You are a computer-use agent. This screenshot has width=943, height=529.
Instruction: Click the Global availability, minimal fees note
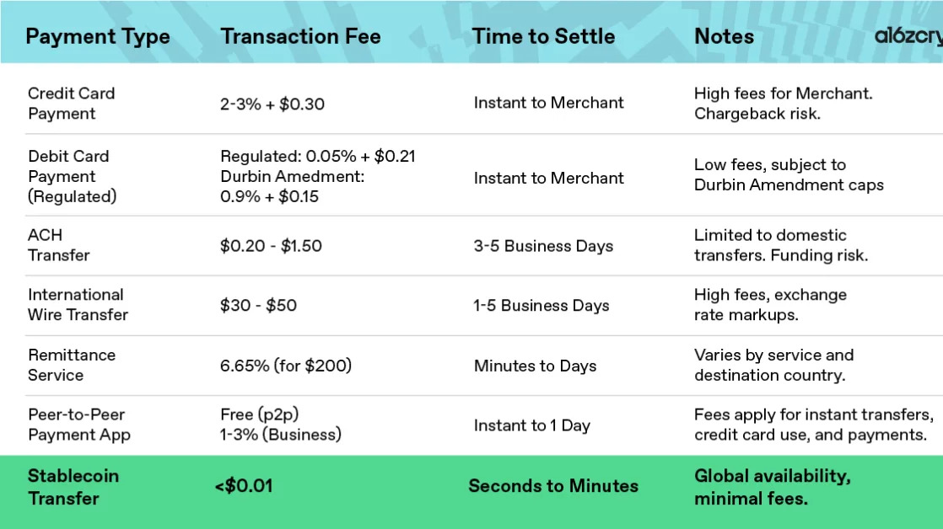pyautogui.click(x=773, y=487)
